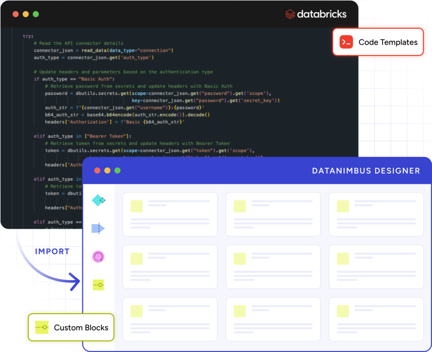Click the DATANIMBUS DESIGNER window title
Image resolution: width=432 pixels, height=352 pixels.
click(x=366, y=171)
